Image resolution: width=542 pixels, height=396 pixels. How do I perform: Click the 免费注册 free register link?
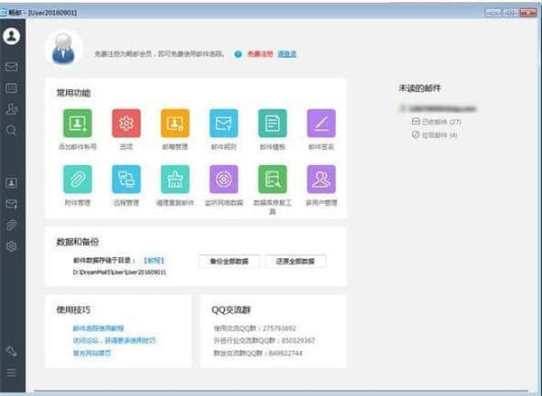tap(260, 54)
